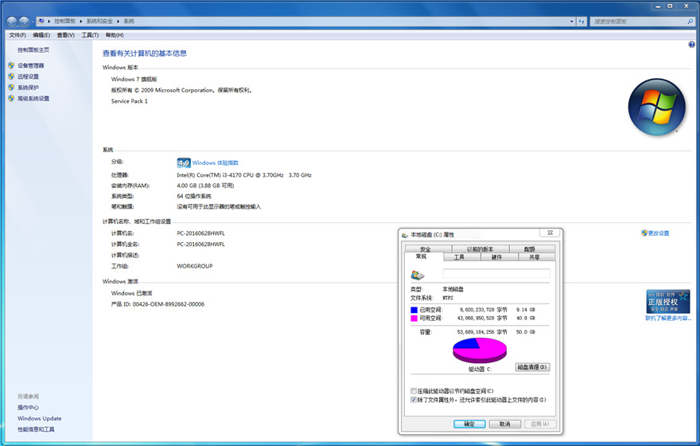Close the 本地磁盘 (C:) 属性 dialog

(550, 233)
